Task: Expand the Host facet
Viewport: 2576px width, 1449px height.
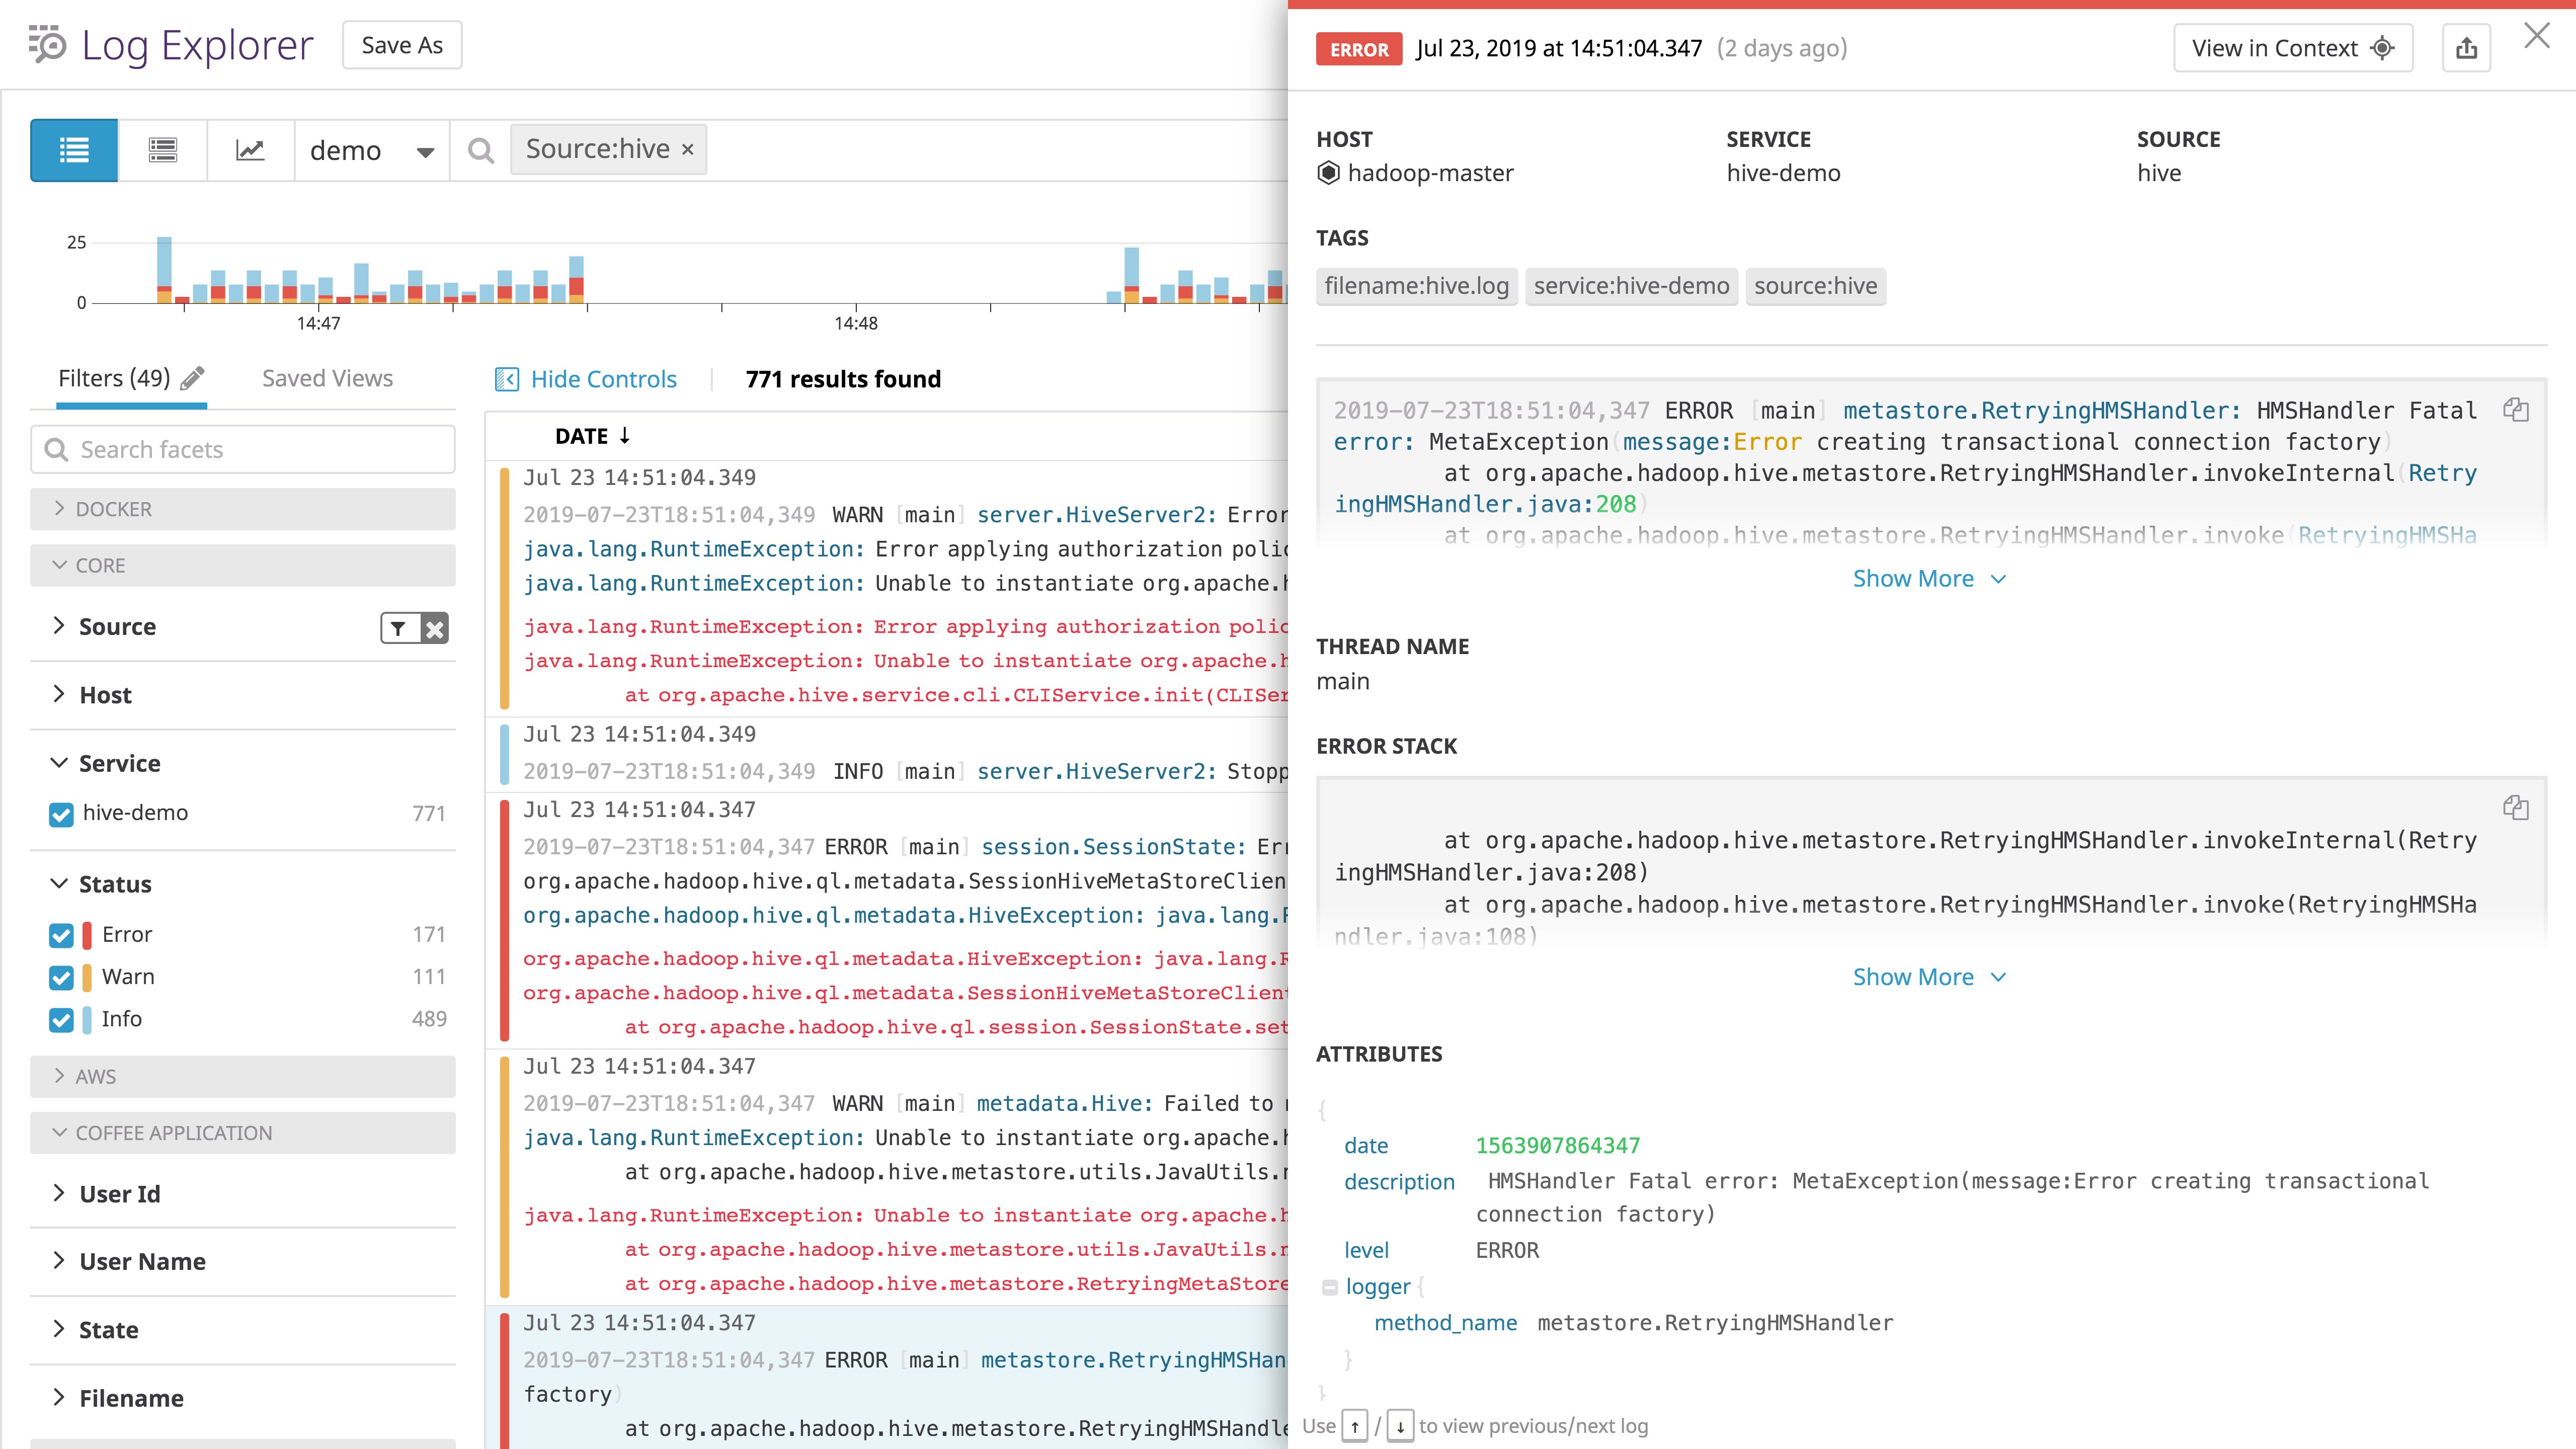Action: click(105, 695)
